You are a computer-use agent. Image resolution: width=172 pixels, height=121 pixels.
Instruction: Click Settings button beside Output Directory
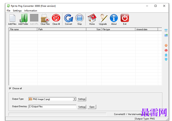coord(82,107)
